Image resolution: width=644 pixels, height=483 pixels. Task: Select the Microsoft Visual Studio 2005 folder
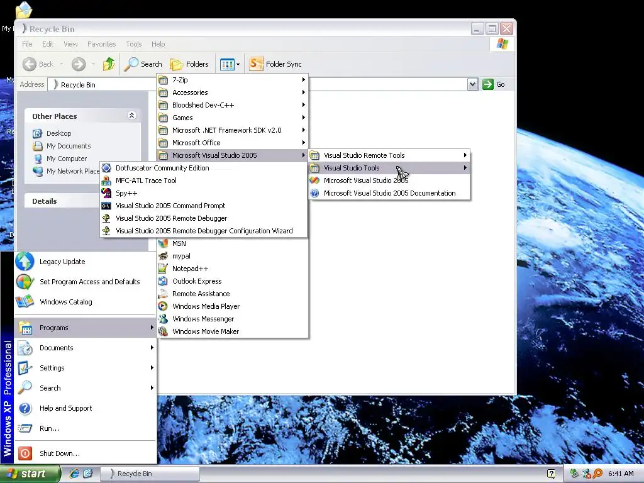click(233, 155)
